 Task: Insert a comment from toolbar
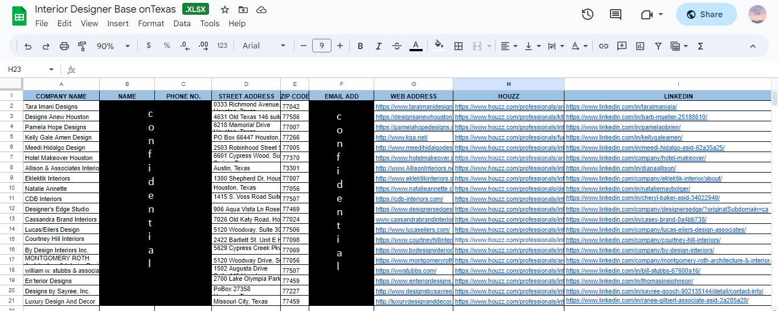(622, 46)
